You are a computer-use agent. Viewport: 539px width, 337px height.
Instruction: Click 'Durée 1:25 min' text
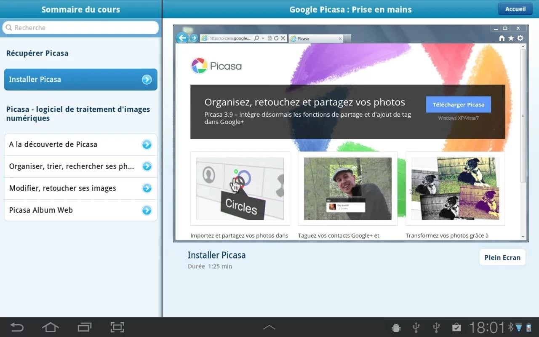click(x=210, y=266)
